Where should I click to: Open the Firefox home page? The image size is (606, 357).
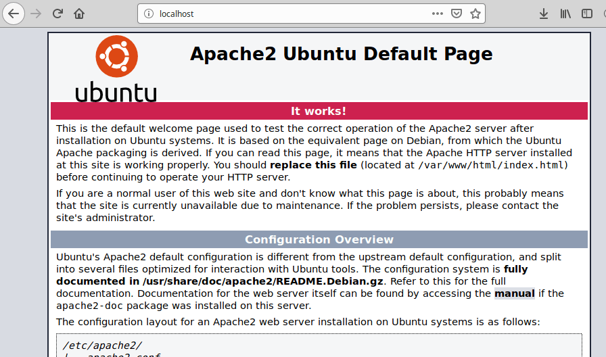pyautogui.click(x=79, y=14)
